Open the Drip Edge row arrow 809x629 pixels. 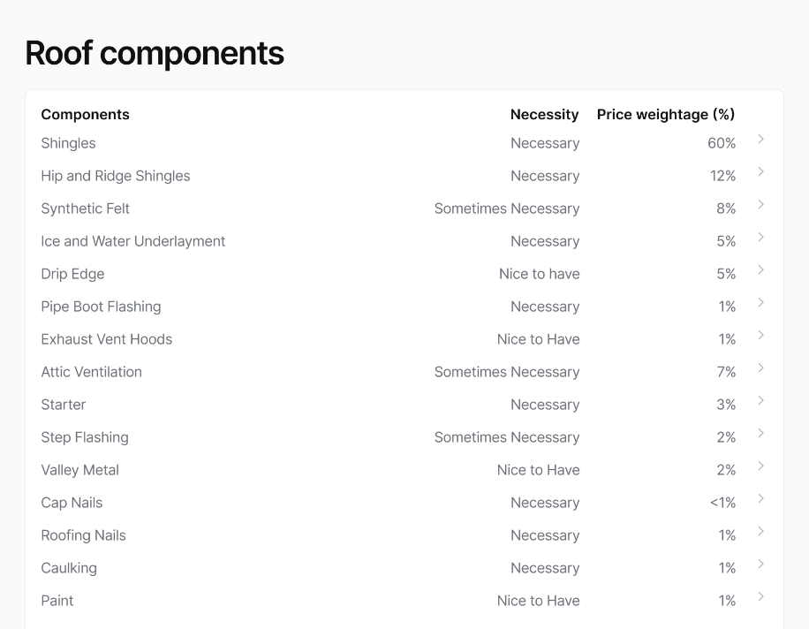(x=760, y=270)
